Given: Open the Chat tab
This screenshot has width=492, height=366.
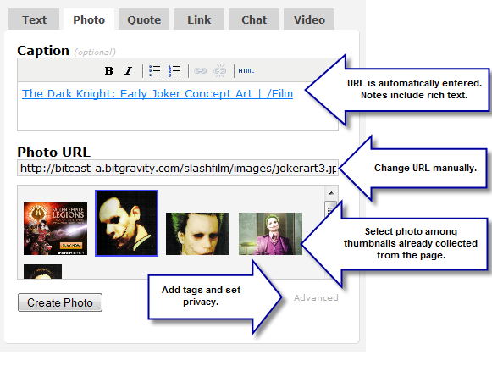Looking at the screenshot, I should (254, 19).
